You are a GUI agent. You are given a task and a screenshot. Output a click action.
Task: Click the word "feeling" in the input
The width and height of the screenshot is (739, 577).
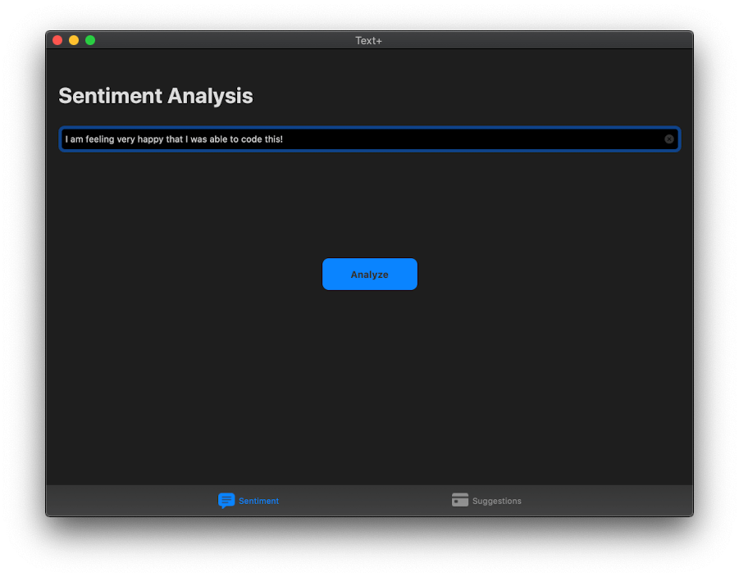click(101, 139)
